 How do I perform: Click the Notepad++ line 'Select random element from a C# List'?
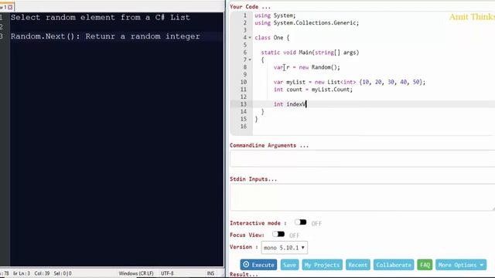click(101, 17)
